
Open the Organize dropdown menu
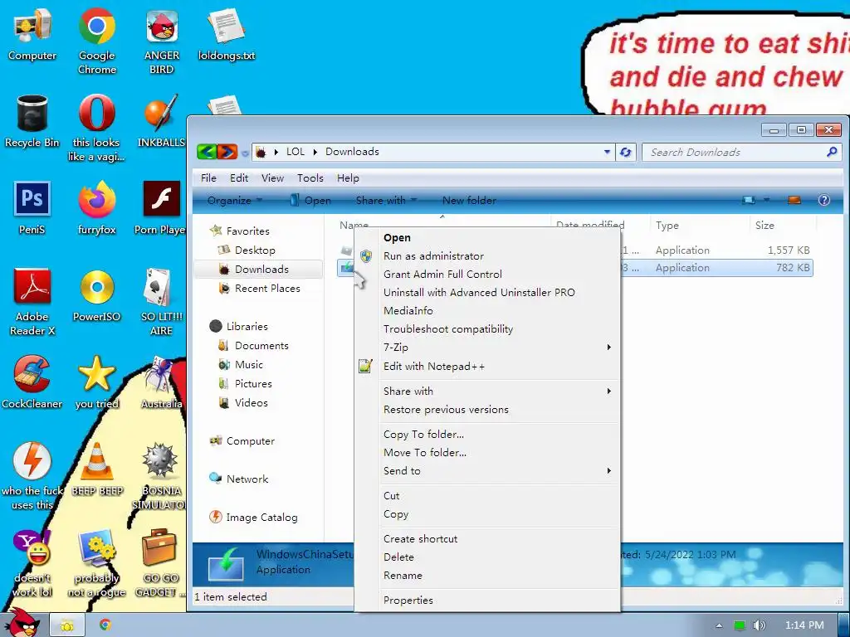click(x=235, y=201)
